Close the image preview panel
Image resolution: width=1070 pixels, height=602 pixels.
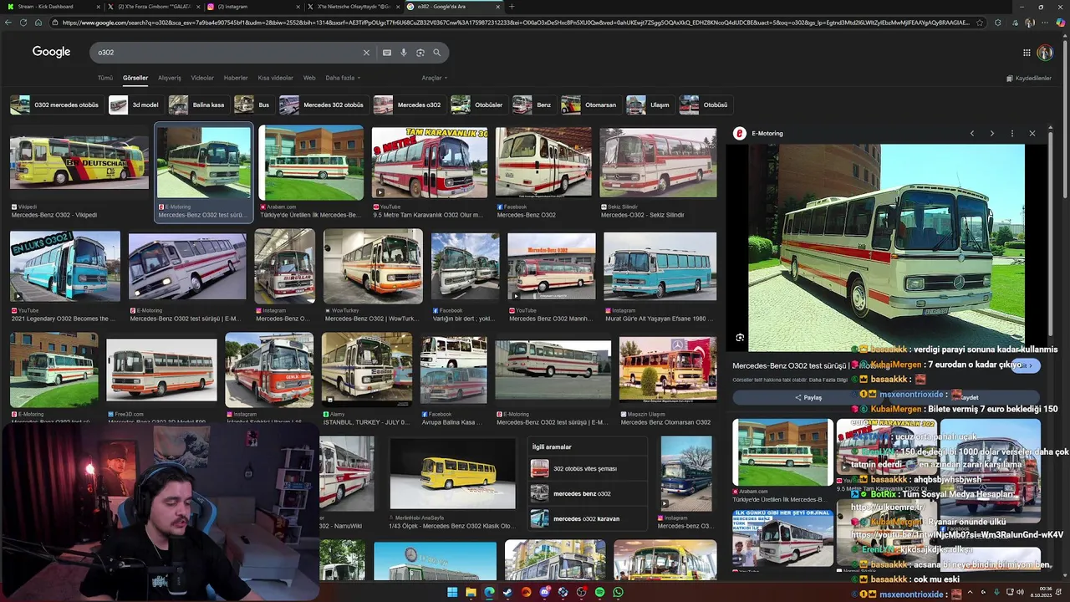[x=1032, y=134]
